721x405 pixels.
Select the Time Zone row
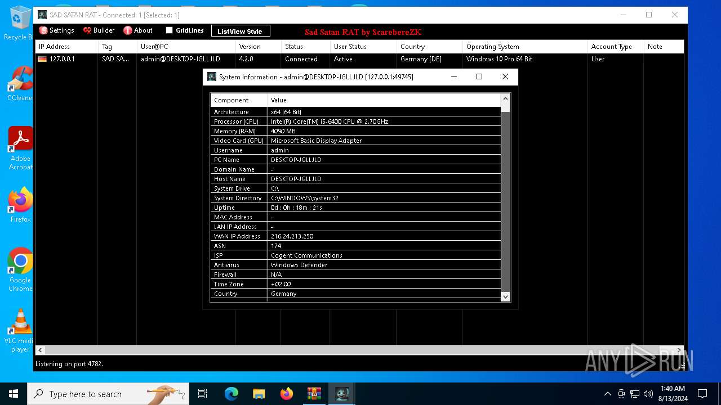355,284
